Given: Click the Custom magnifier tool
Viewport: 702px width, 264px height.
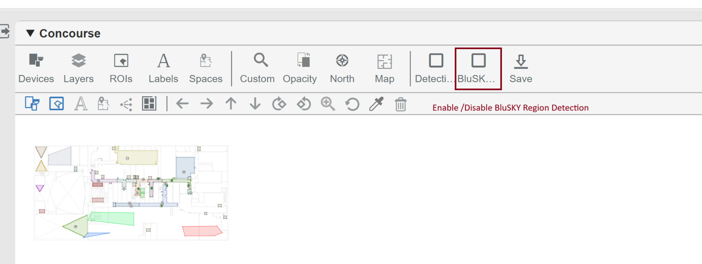Looking at the screenshot, I should pos(257,69).
